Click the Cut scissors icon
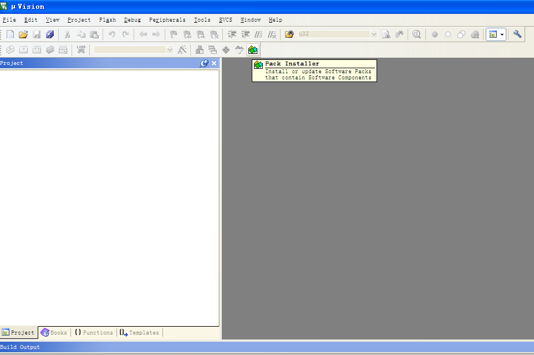 68,34
